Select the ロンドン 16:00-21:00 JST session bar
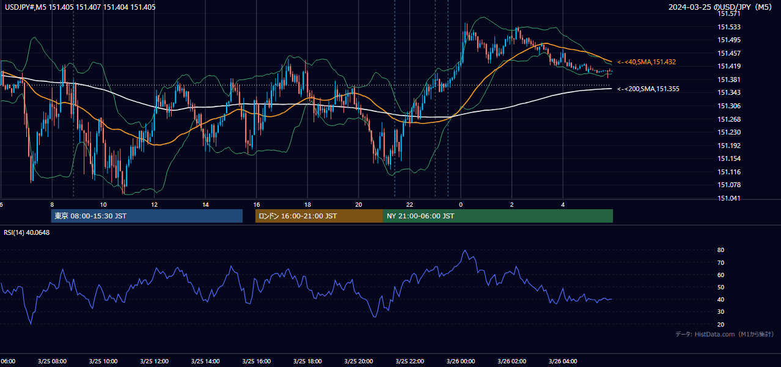 (x=319, y=216)
